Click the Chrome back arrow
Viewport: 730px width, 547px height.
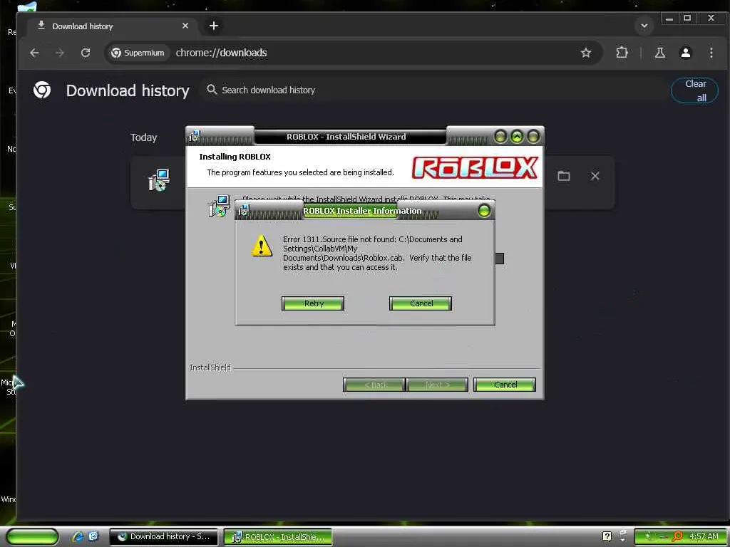(34, 53)
